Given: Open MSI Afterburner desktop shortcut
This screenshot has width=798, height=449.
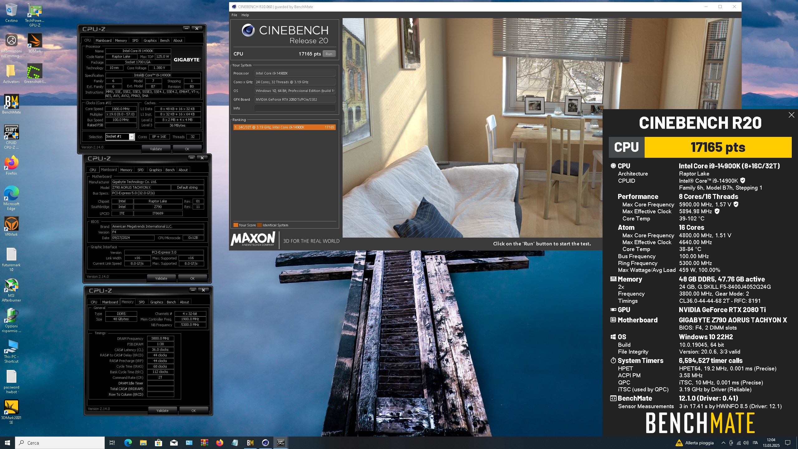Looking at the screenshot, I should pos(11,290).
